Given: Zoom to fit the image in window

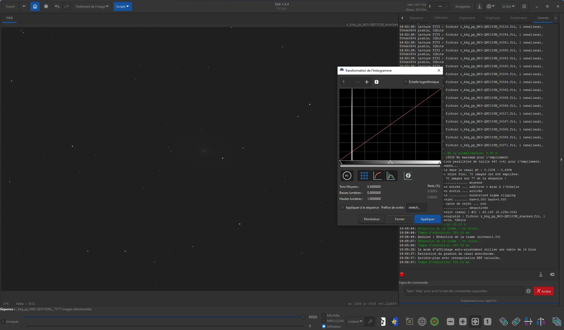Looking at the screenshot, I should pyautogui.click(x=475, y=322).
